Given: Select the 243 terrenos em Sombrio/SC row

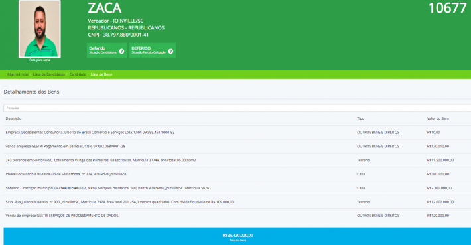Looking at the screenshot, I should tap(237, 160).
